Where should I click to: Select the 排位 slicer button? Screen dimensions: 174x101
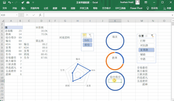(87, 45)
